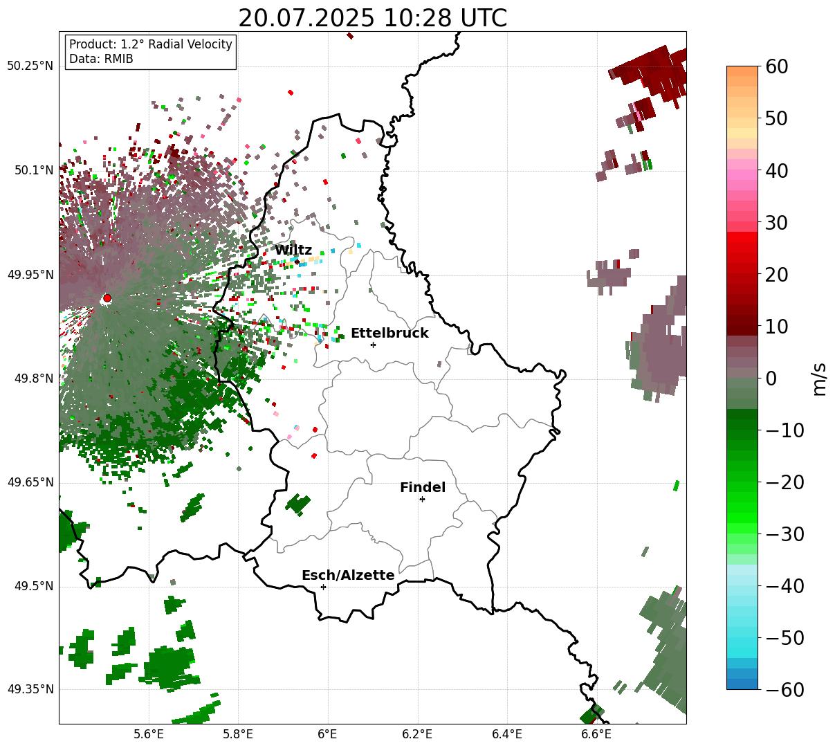Click the colorbar tick label 0
835x748 pixels.
(772, 378)
